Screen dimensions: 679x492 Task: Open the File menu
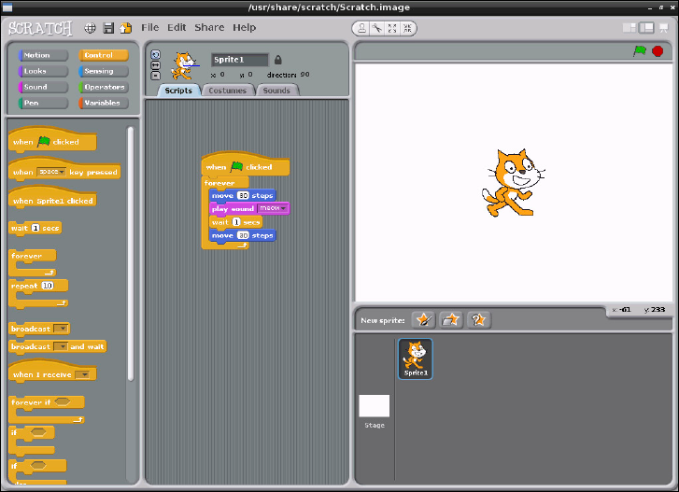click(149, 28)
